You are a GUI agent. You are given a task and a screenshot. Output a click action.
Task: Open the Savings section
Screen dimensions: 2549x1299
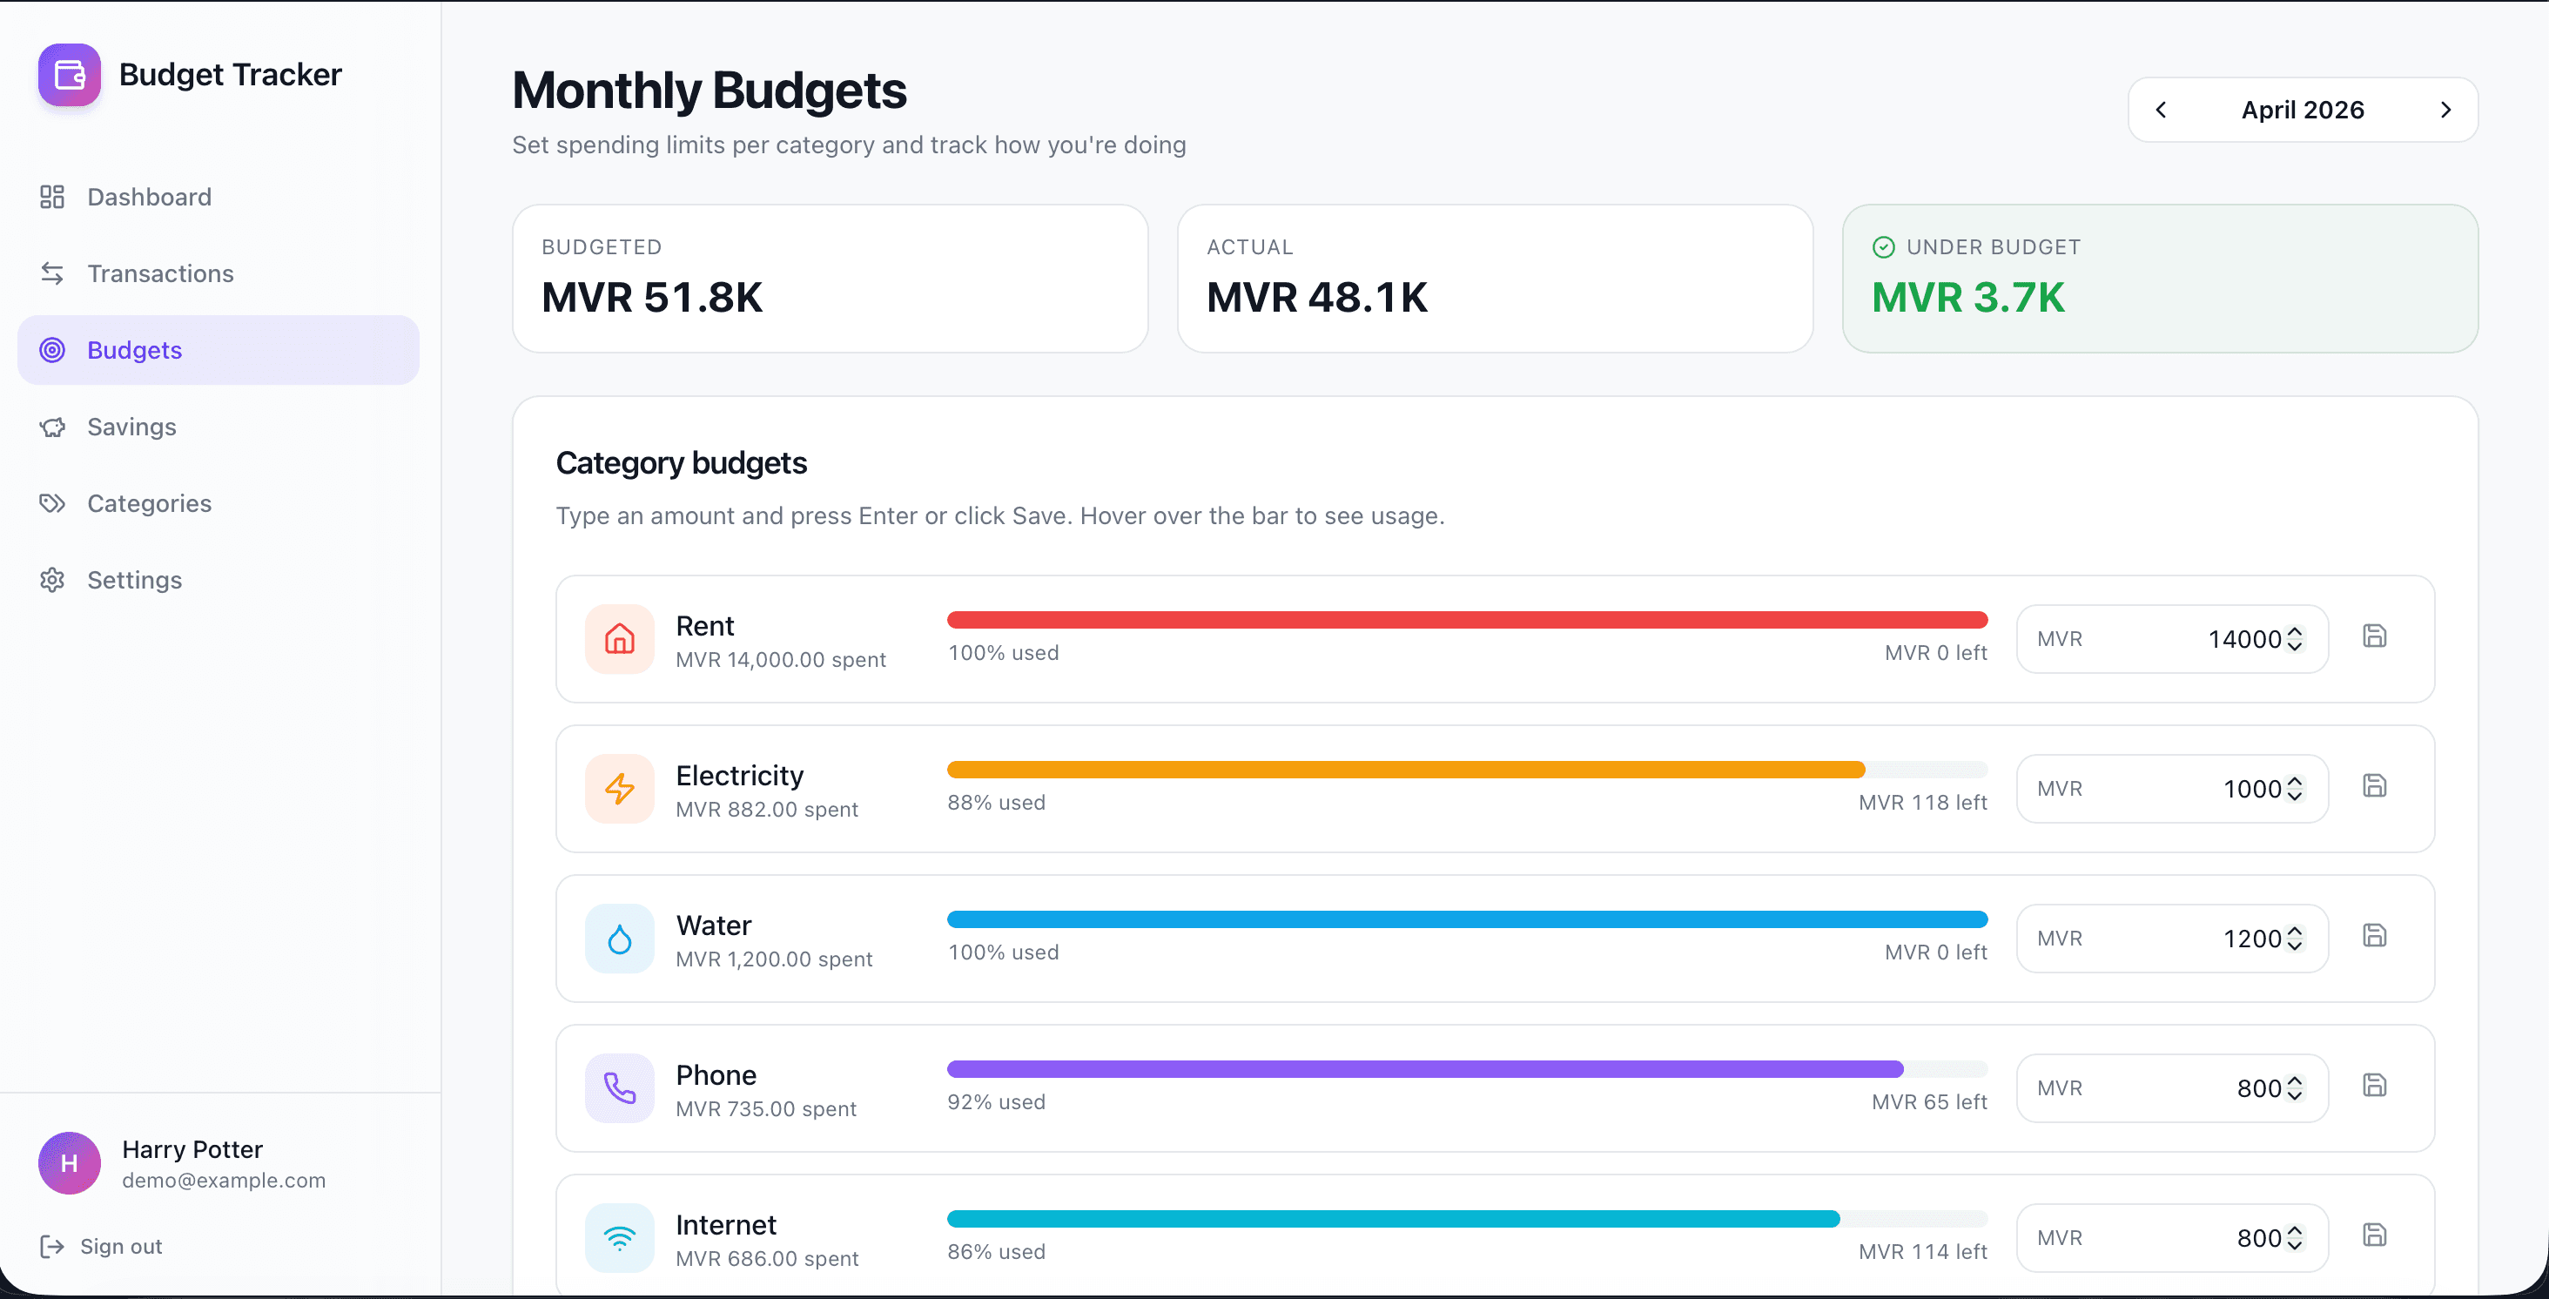click(x=218, y=427)
